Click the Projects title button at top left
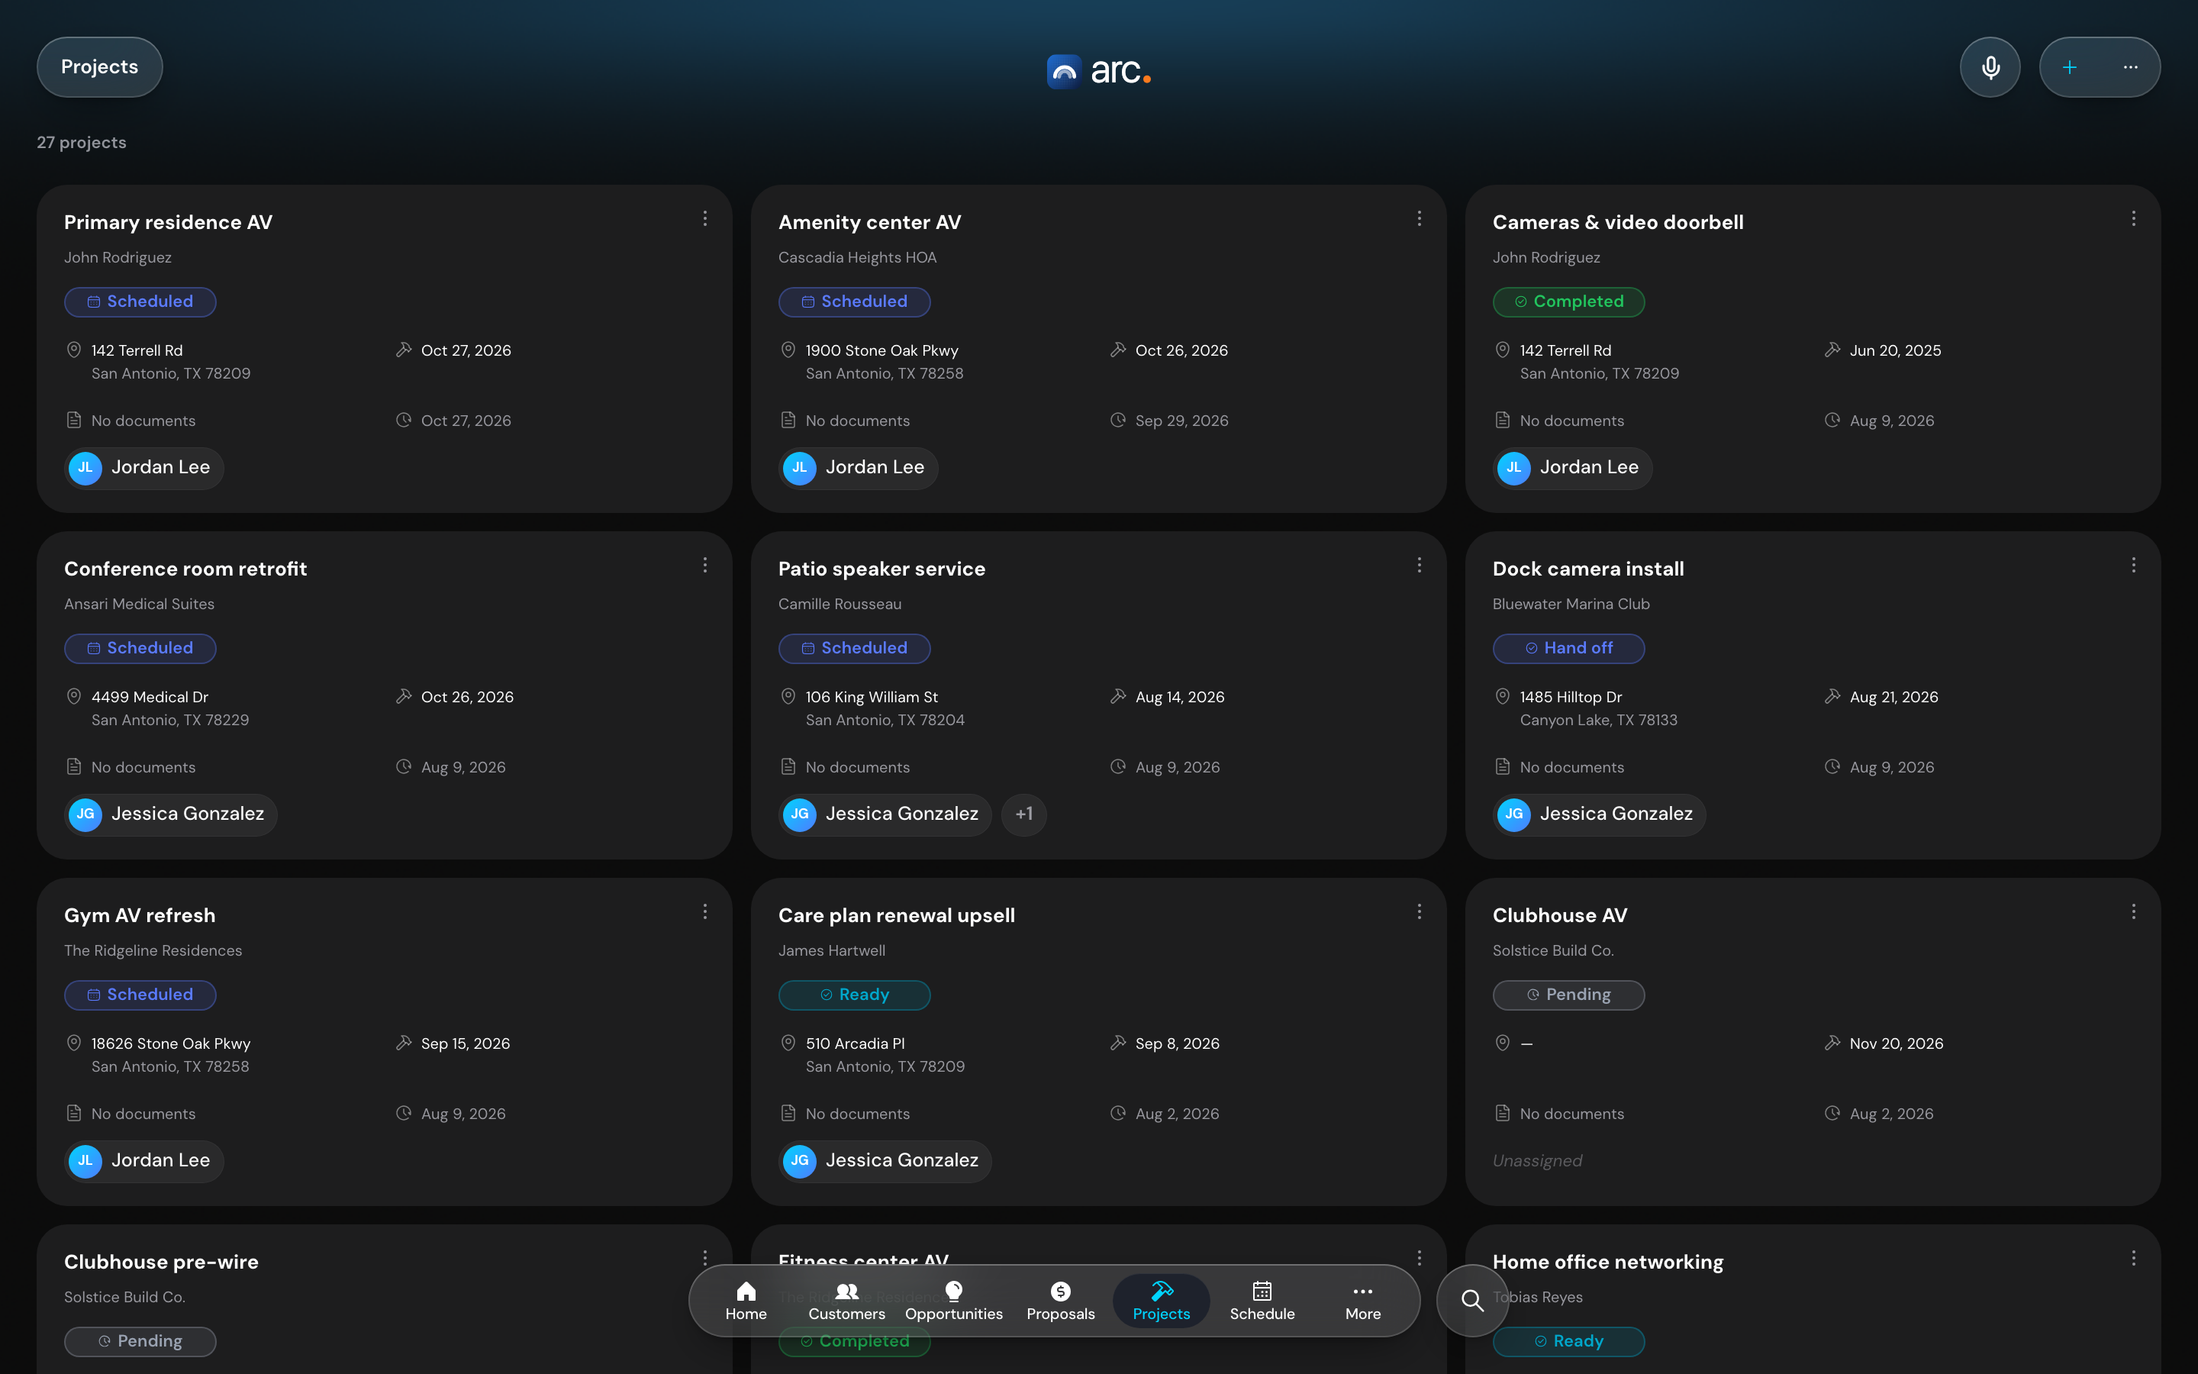This screenshot has height=1374, width=2198. pyautogui.click(x=100, y=67)
